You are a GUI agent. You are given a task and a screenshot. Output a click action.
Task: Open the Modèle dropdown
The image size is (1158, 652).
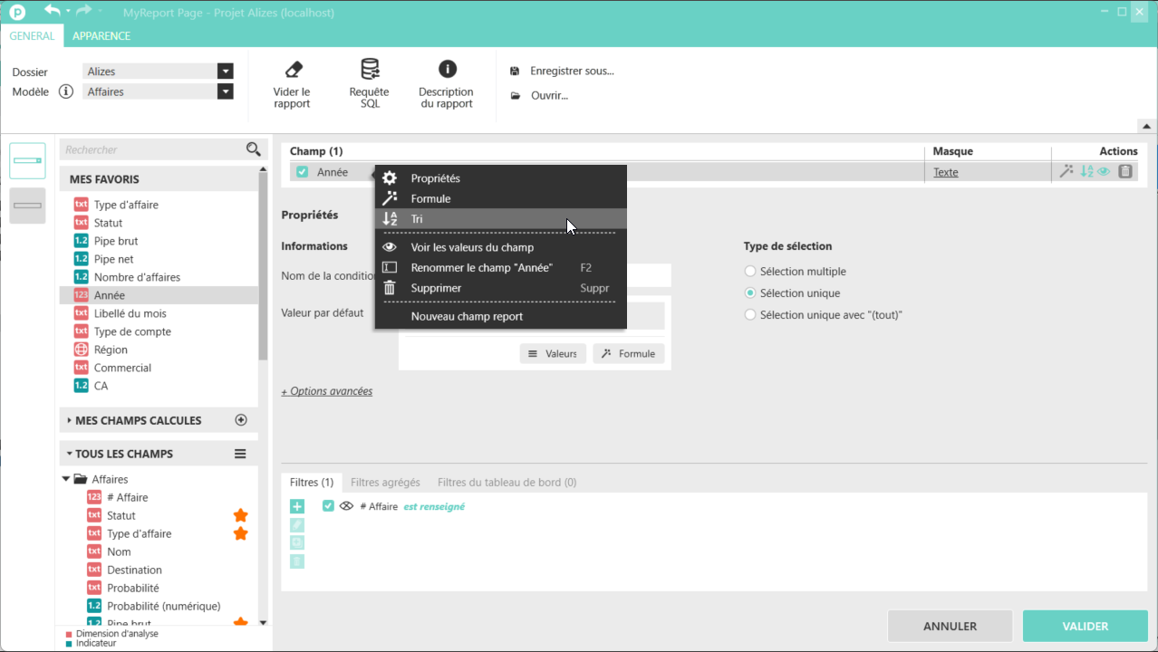coord(225,91)
